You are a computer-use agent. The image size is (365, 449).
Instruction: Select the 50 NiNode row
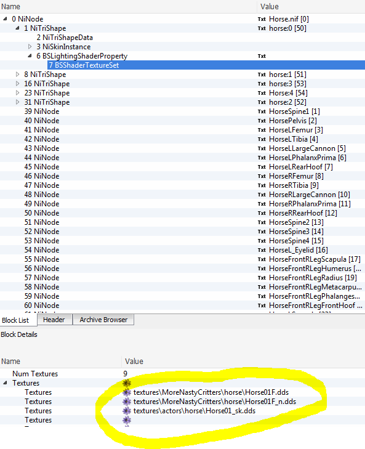(182, 213)
